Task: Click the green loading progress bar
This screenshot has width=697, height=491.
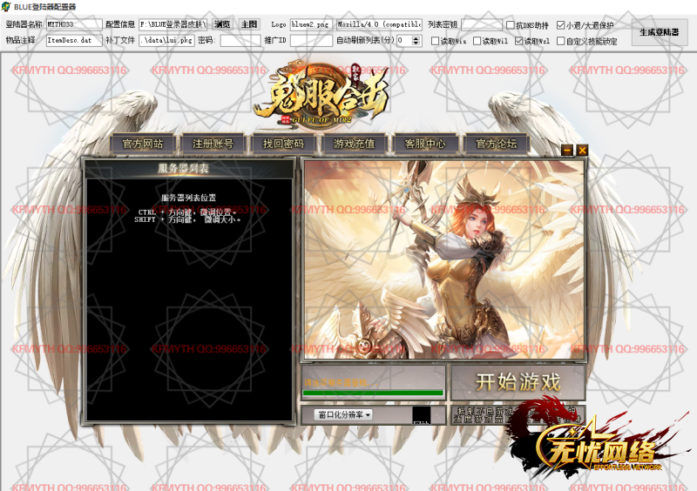Action: pos(373,393)
